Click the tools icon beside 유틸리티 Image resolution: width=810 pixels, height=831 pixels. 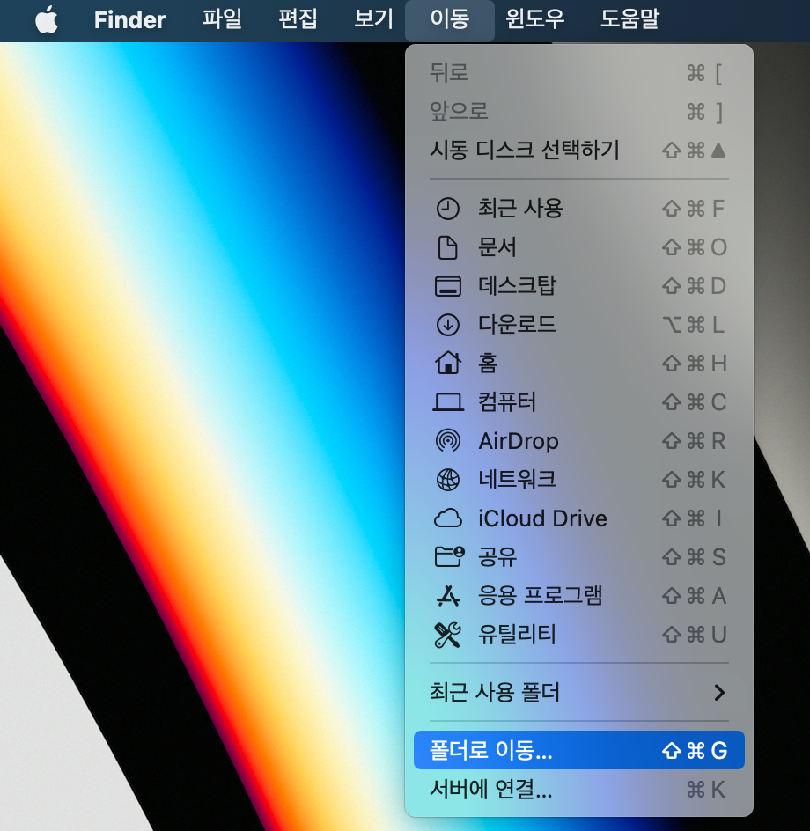point(448,635)
